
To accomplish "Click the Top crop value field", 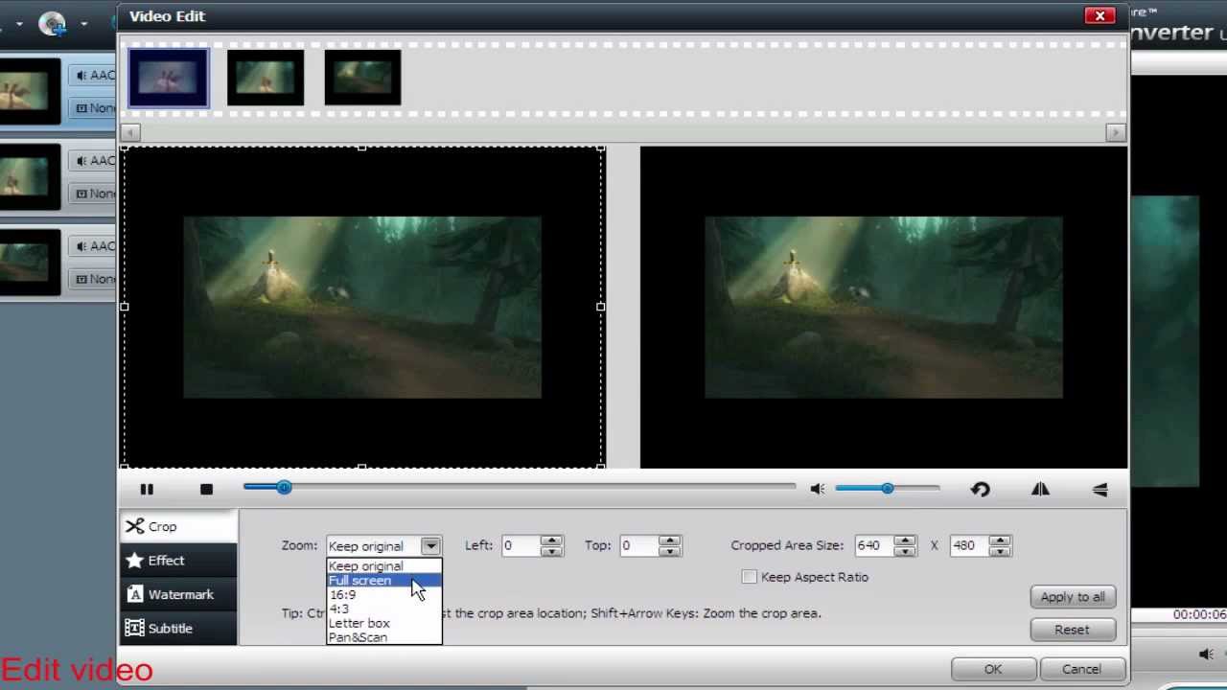I will tap(638, 545).
